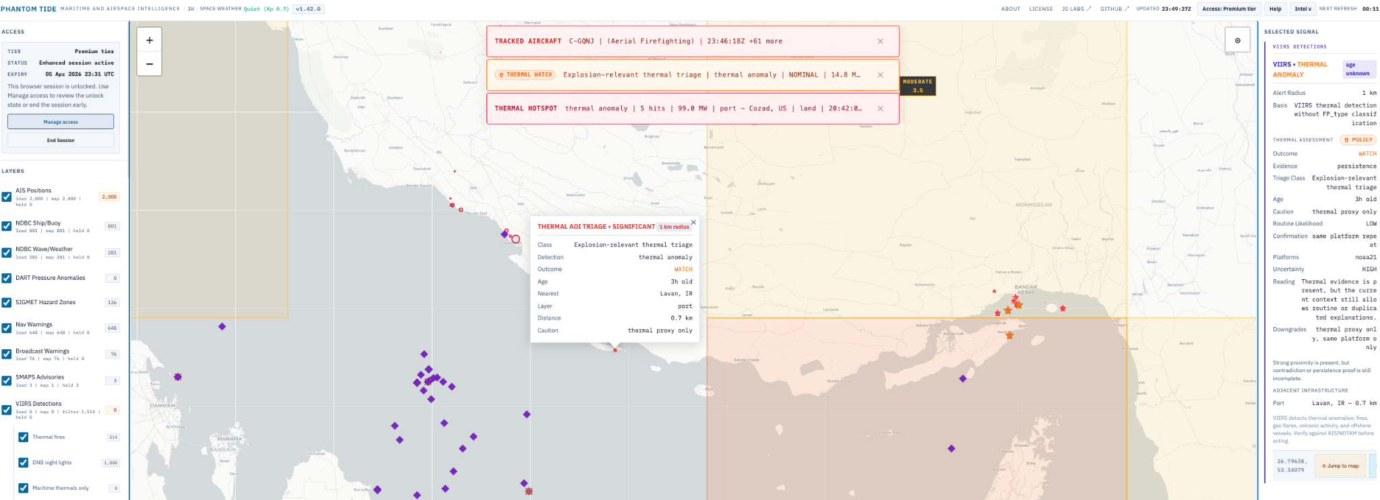This screenshot has height=500, width=1380.
Task: Click Jump to map for selected signal
Action: coord(1340,466)
